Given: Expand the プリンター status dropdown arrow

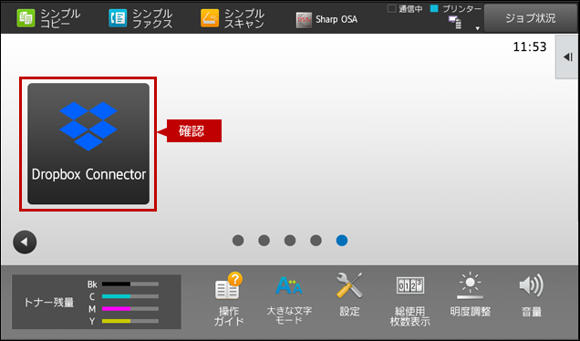Looking at the screenshot, I should [477, 28].
